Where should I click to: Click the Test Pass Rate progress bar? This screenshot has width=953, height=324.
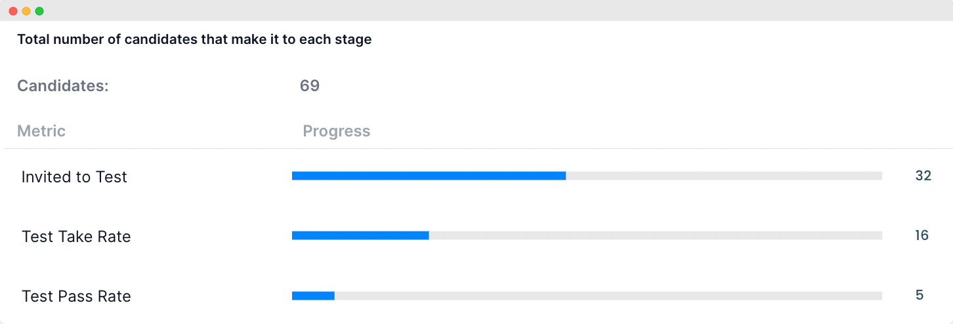(x=587, y=296)
